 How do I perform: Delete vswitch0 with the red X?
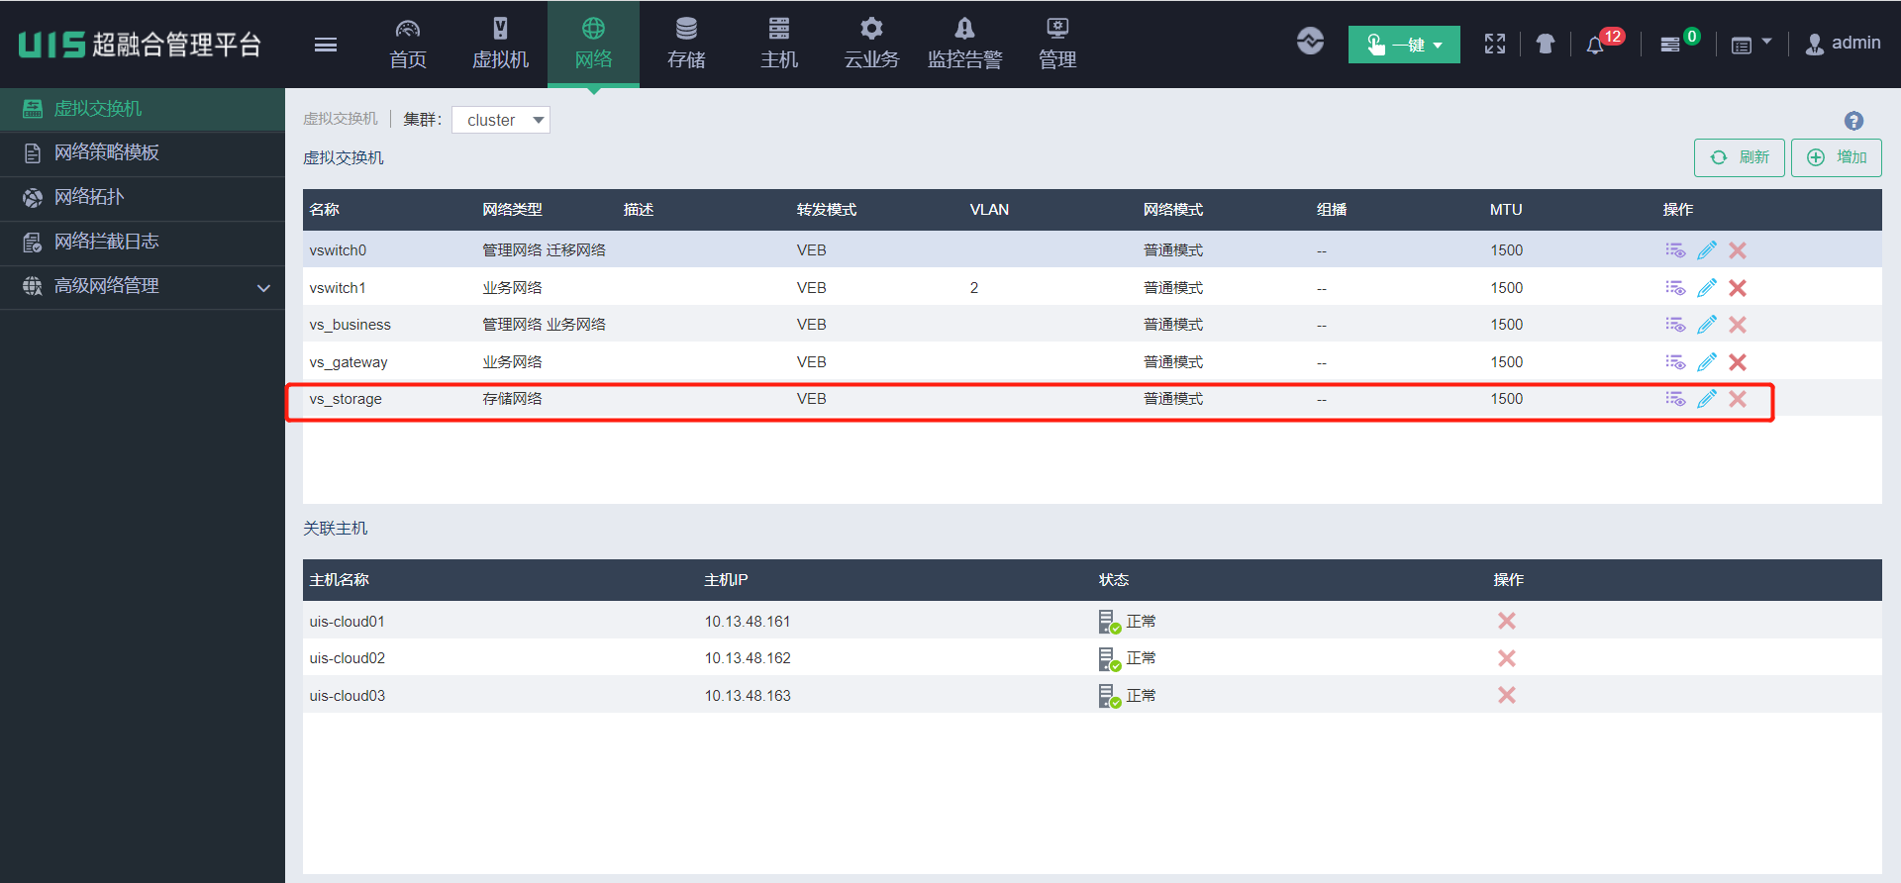click(1738, 250)
